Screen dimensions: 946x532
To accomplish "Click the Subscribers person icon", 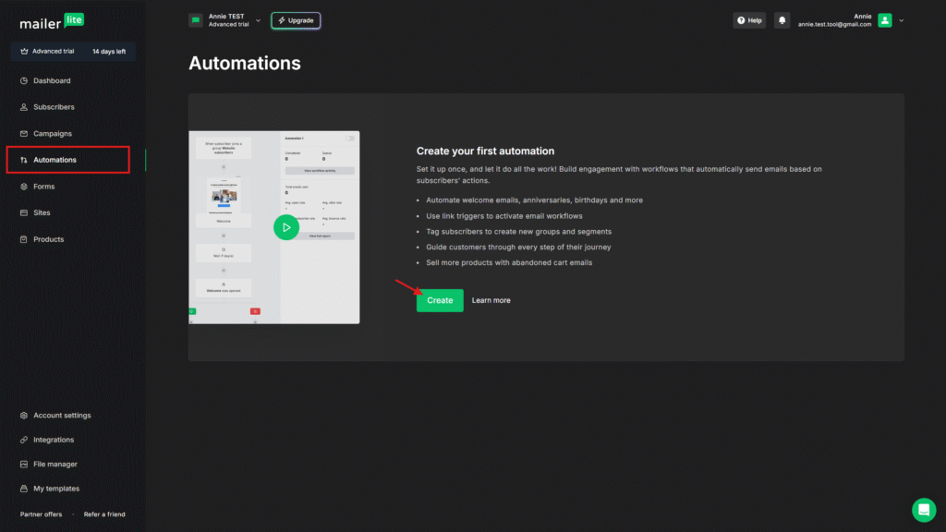I will (x=24, y=107).
